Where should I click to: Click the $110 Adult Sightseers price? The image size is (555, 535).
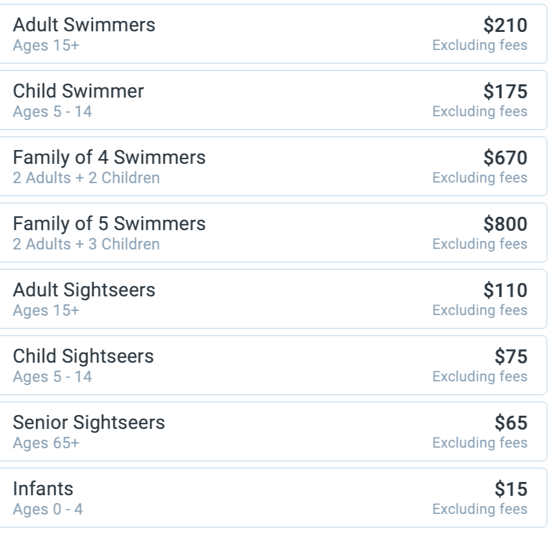coord(505,290)
